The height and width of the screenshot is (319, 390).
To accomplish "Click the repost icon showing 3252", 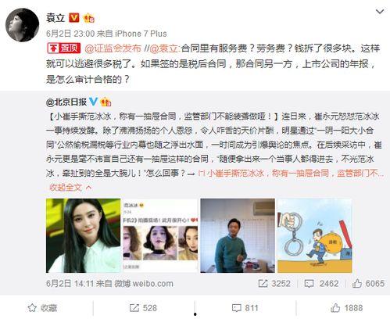I will point(263,284).
